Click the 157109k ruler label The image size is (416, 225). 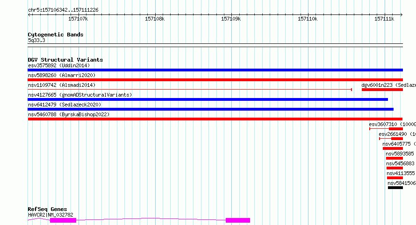[231, 19]
